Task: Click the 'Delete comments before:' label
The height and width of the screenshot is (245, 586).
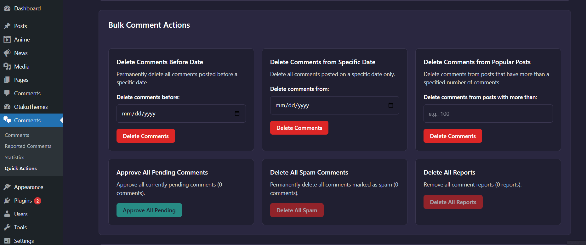Action: [x=148, y=97]
